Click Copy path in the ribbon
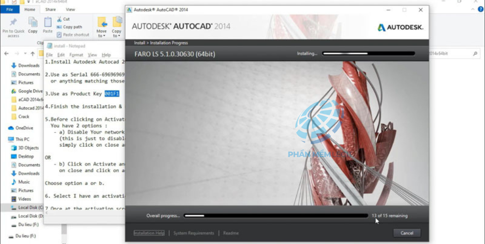This screenshot has height=244, width=485. 69,27
